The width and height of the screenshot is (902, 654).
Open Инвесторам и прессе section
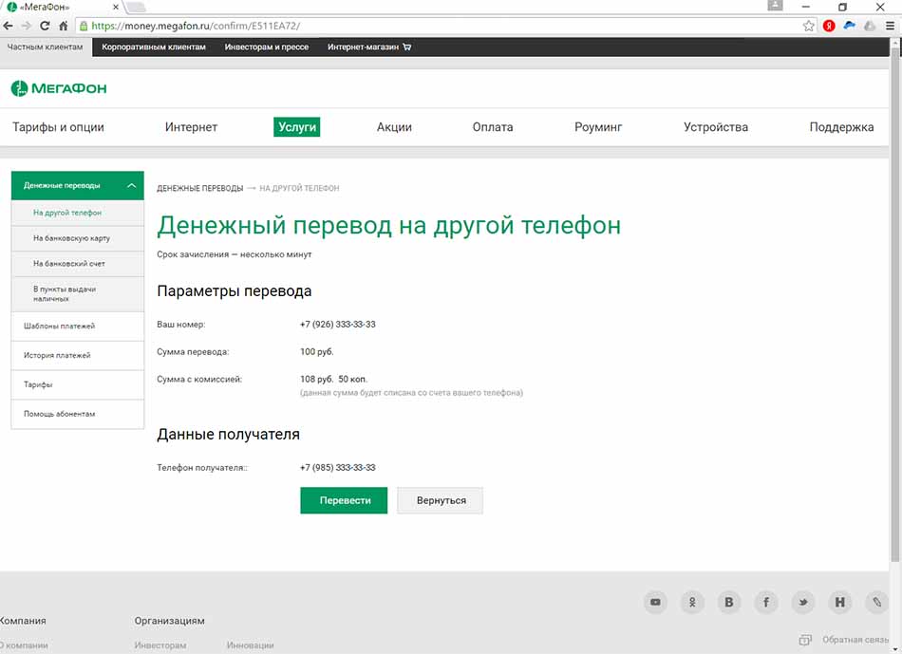(x=267, y=47)
